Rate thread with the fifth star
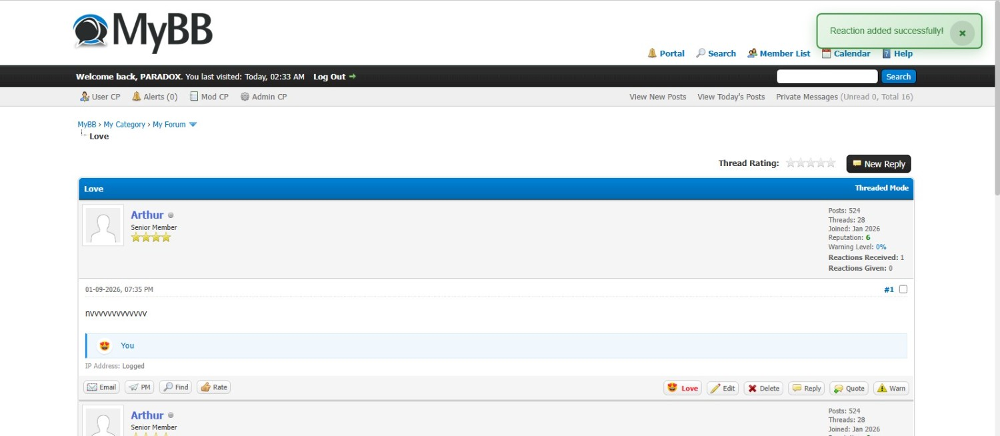This screenshot has width=1000, height=436. (831, 163)
